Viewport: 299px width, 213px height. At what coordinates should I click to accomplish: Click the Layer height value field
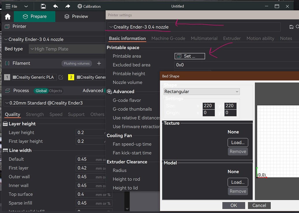pos(91,133)
